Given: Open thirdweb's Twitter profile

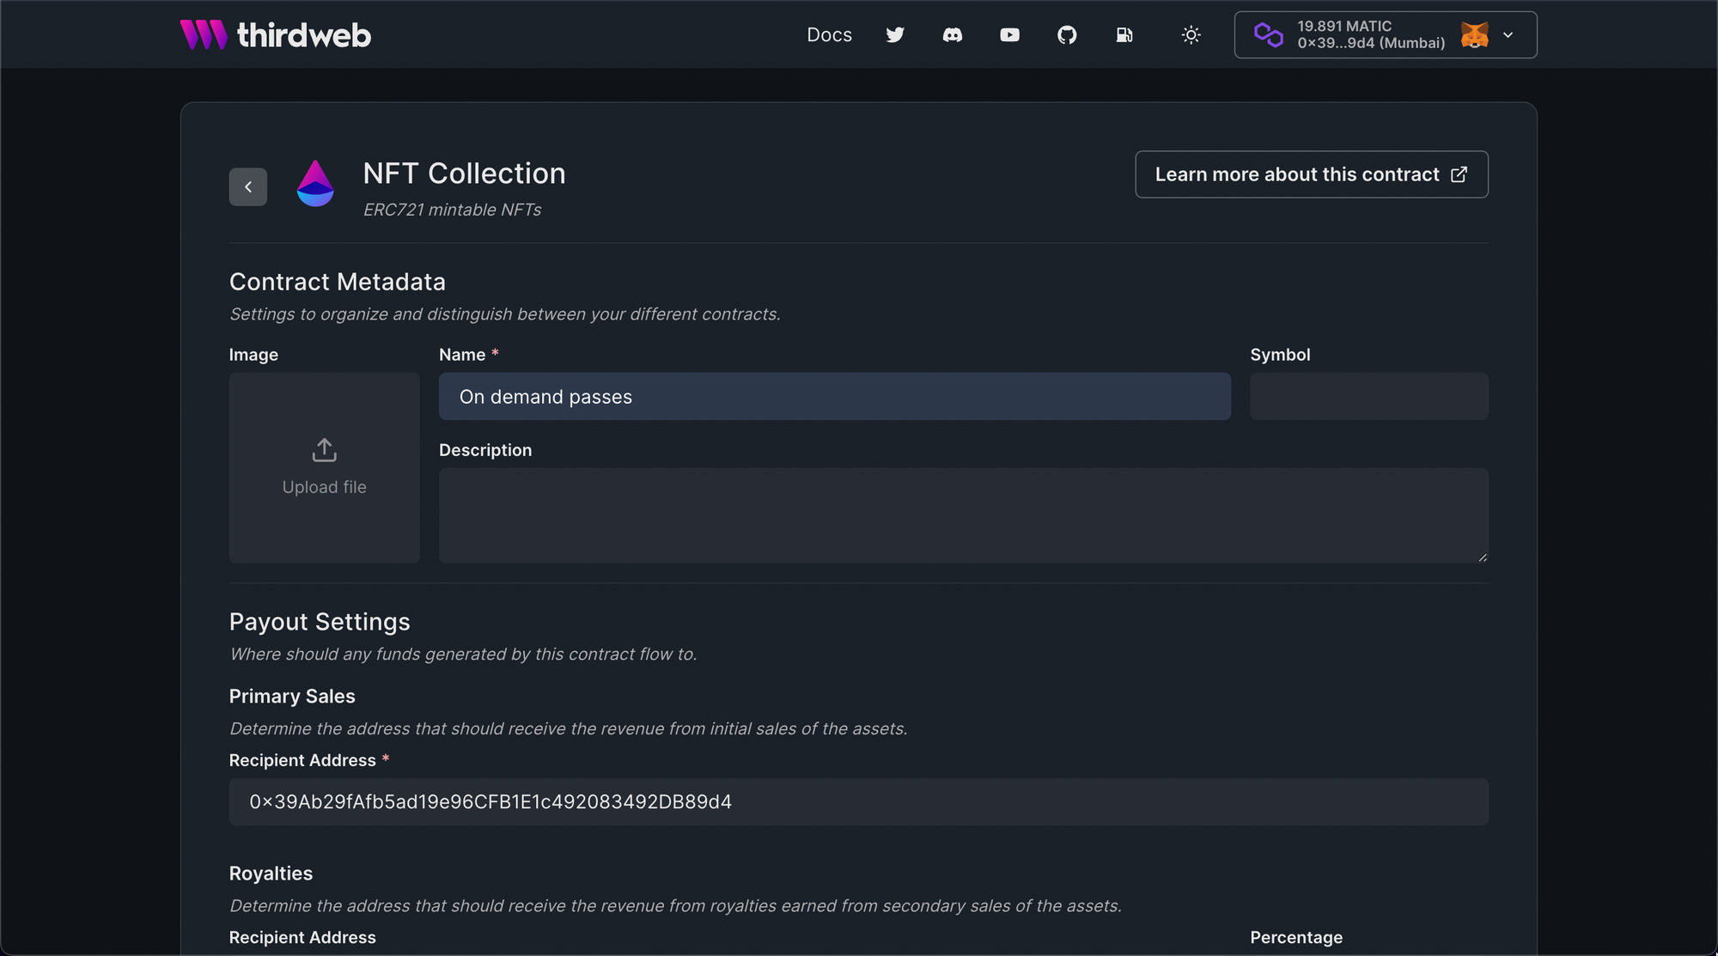Looking at the screenshot, I should point(895,34).
